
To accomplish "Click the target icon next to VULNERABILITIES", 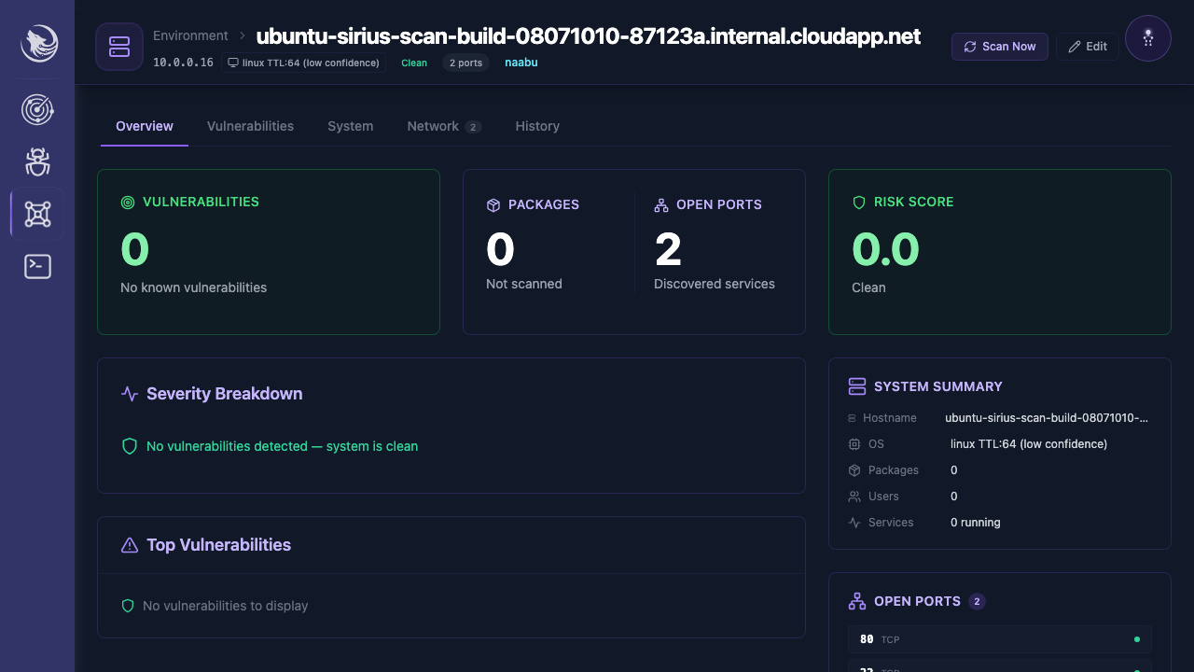I will coord(128,202).
